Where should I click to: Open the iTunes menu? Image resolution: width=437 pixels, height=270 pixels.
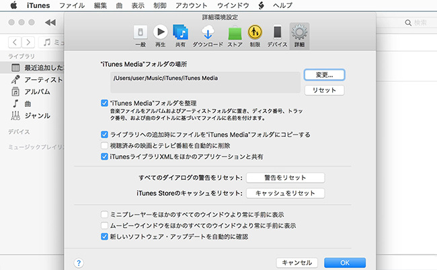click(38, 5)
